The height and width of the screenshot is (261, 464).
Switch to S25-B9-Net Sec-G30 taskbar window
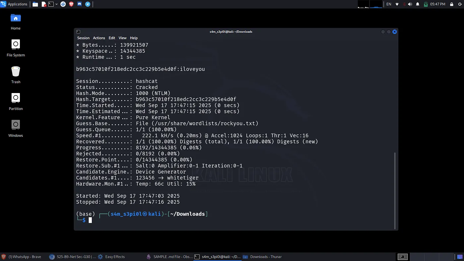pyautogui.click(x=73, y=257)
